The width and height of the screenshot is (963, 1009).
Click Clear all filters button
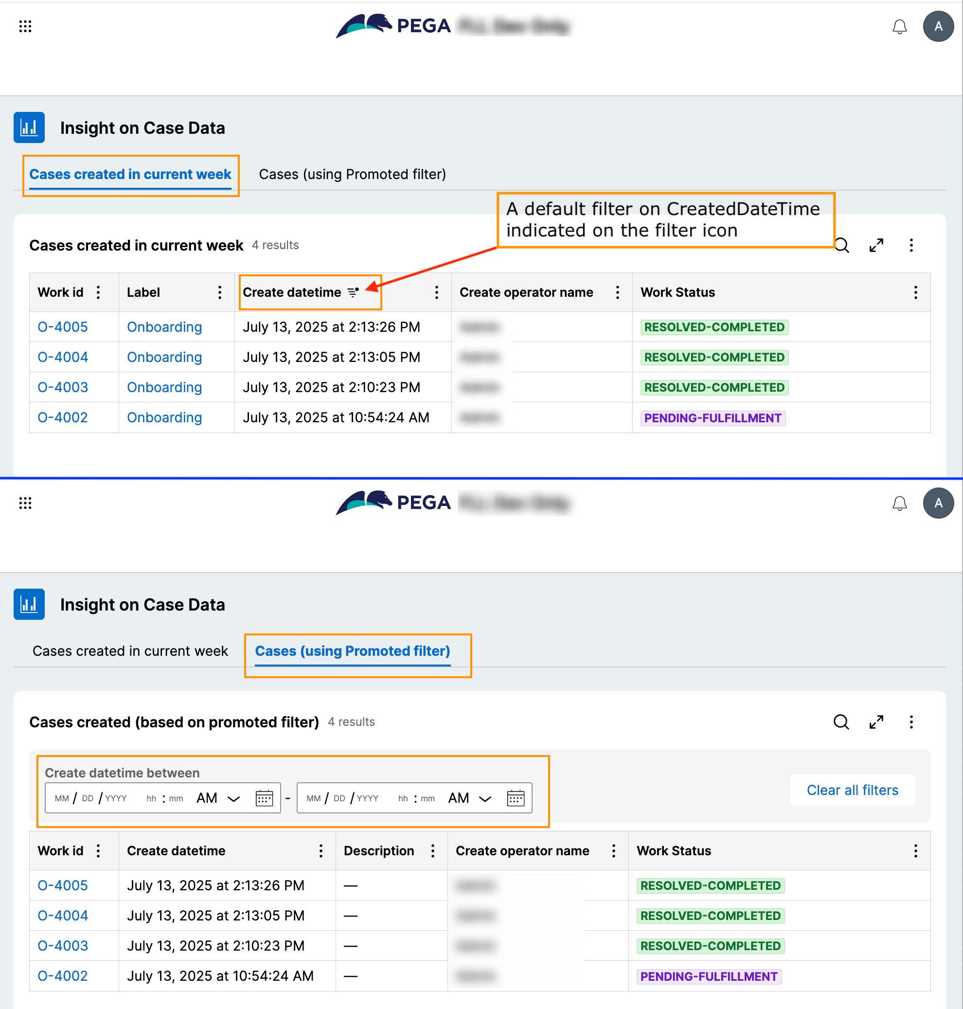point(852,790)
